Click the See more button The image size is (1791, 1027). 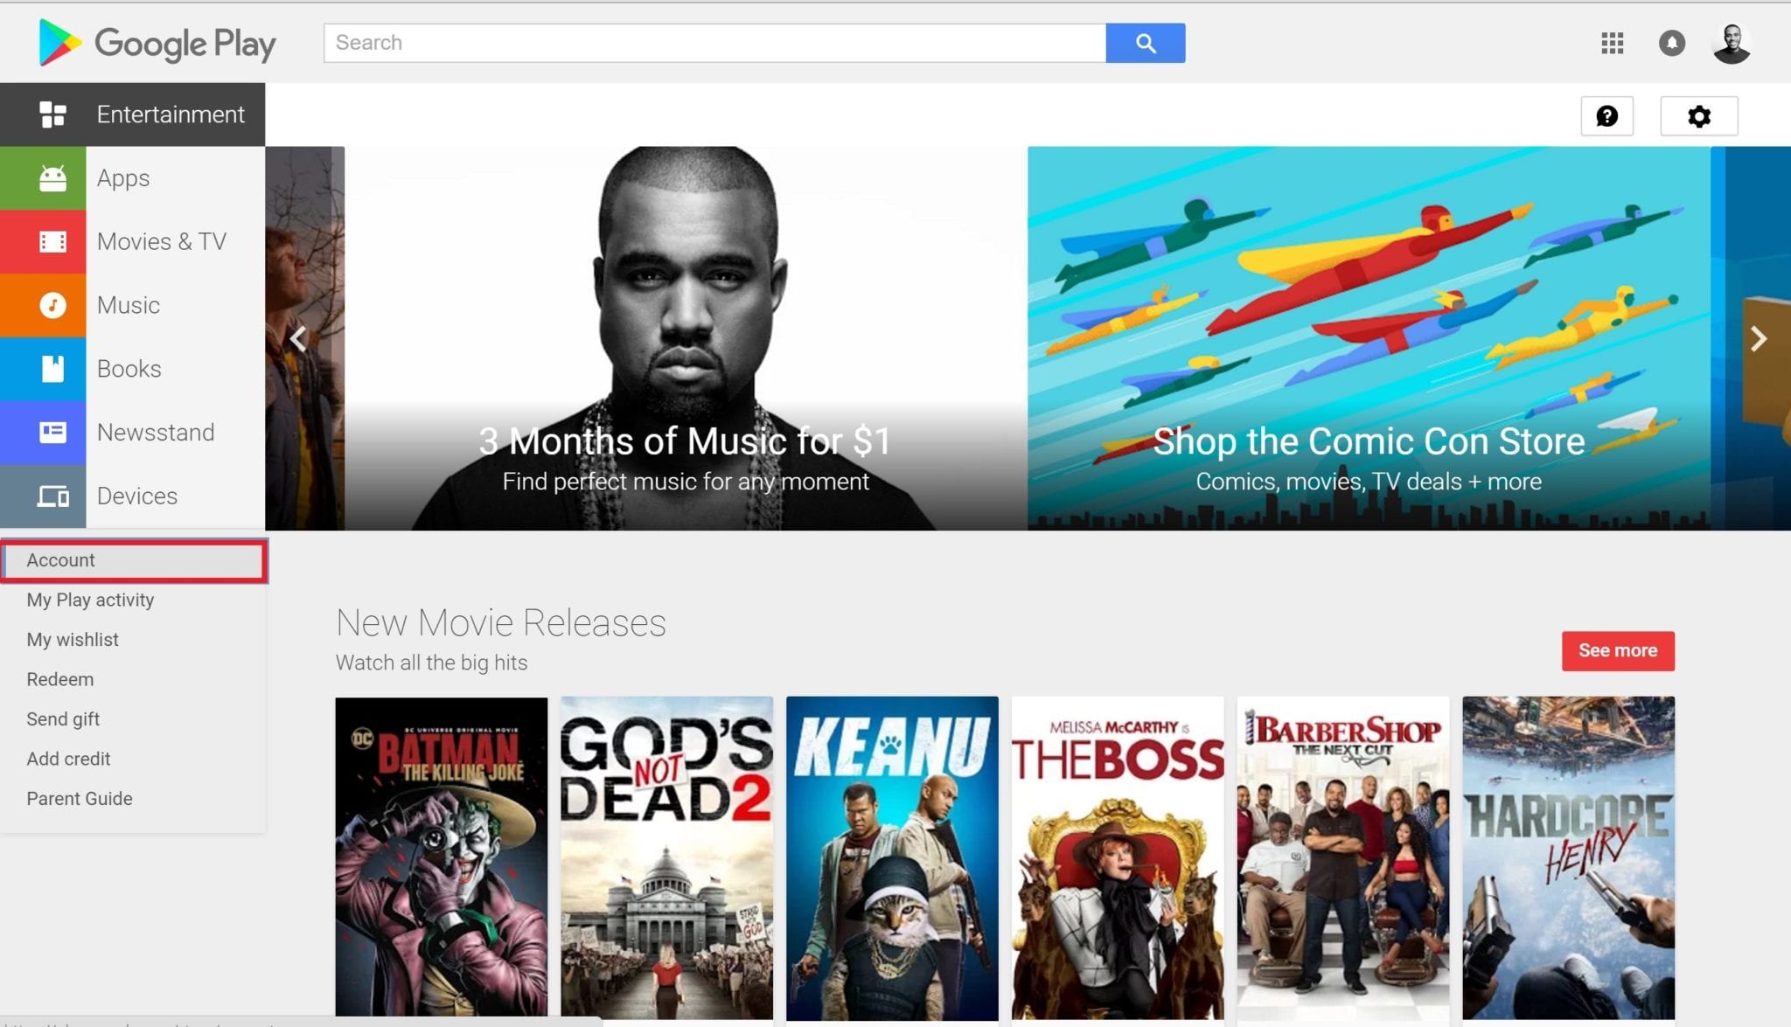(x=1617, y=650)
